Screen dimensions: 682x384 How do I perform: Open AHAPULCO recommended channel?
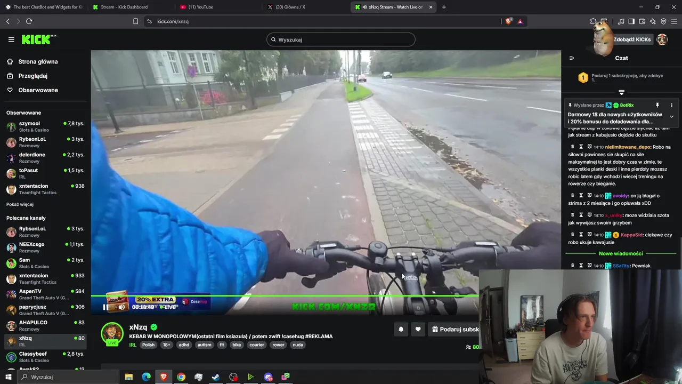click(x=45, y=325)
